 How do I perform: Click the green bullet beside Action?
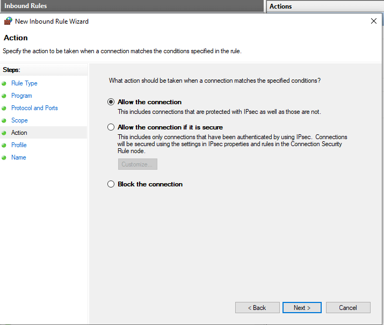point(4,133)
